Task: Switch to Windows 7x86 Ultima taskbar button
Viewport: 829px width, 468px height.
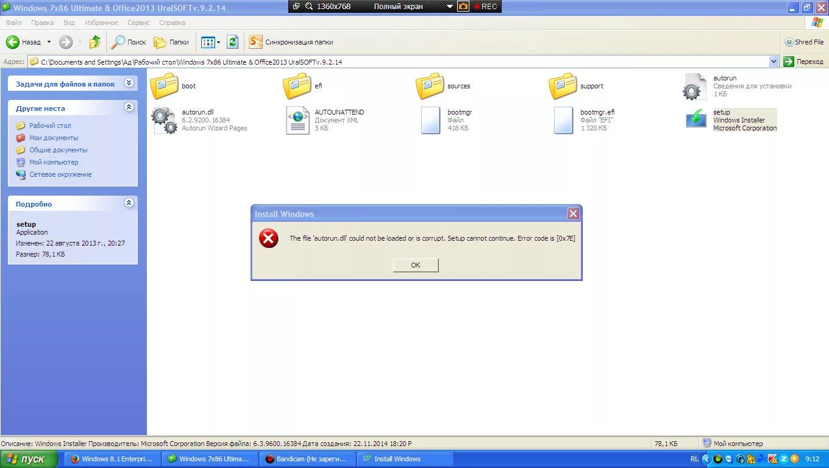Action: click(210, 459)
